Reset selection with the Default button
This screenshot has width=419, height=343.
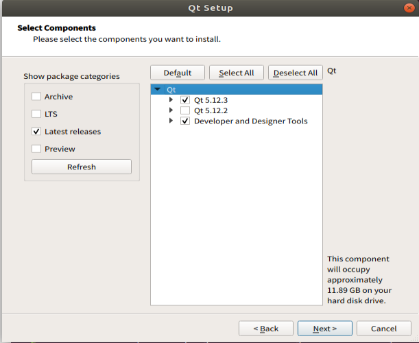(178, 73)
